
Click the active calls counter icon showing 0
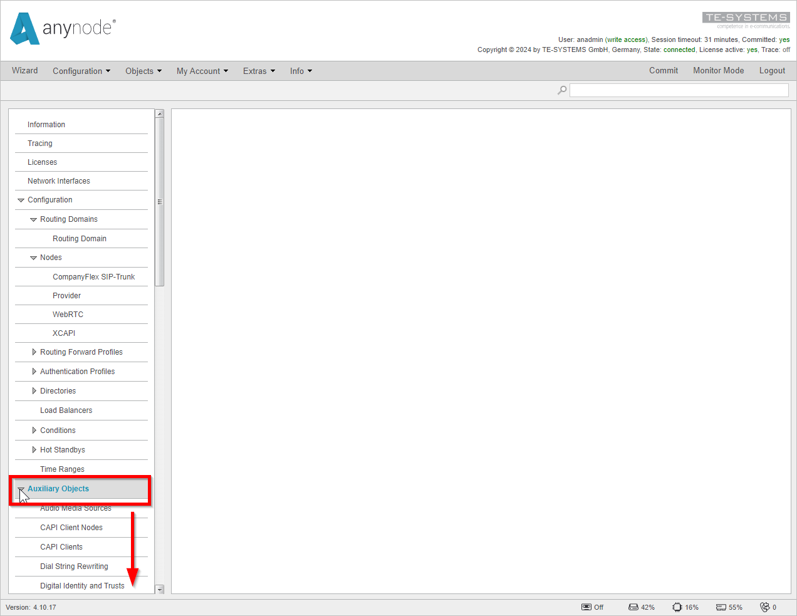pyautogui.click(x=766, y=607)
